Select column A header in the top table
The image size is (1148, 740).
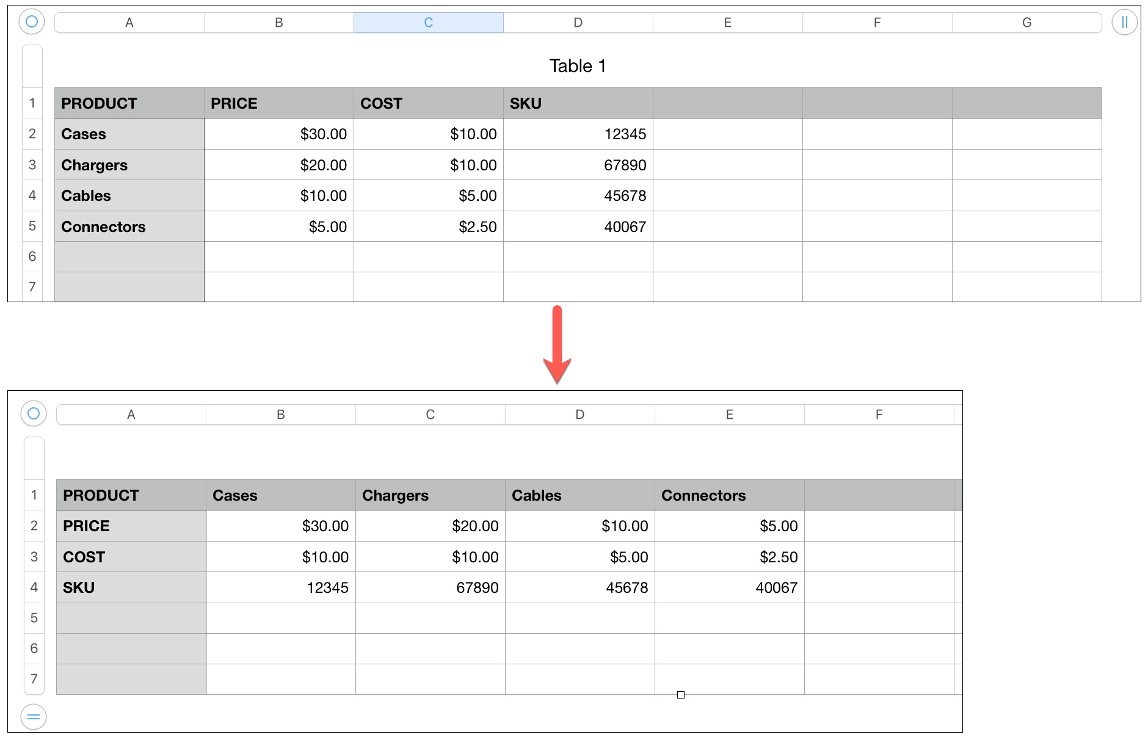point(129,23)
